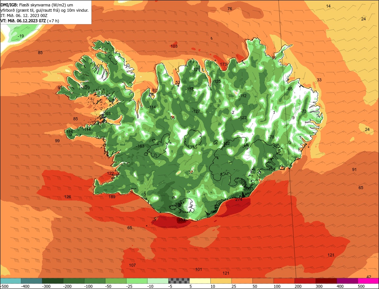Select the value '-125' in northern Iceland
Viewport: 379px width, 289px height.
point(217,81)
